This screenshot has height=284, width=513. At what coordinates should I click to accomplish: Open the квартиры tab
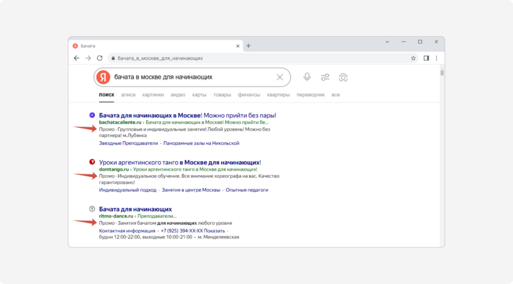[278, 95]
